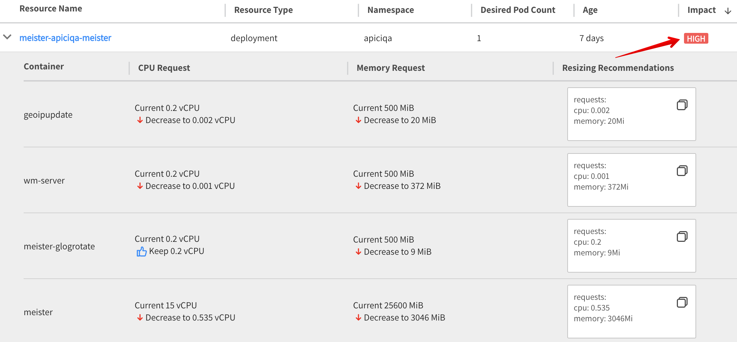Viewport: 737px width, 342px height.
Task: Sort by Impact using the arrow
Action: (728, 11)
